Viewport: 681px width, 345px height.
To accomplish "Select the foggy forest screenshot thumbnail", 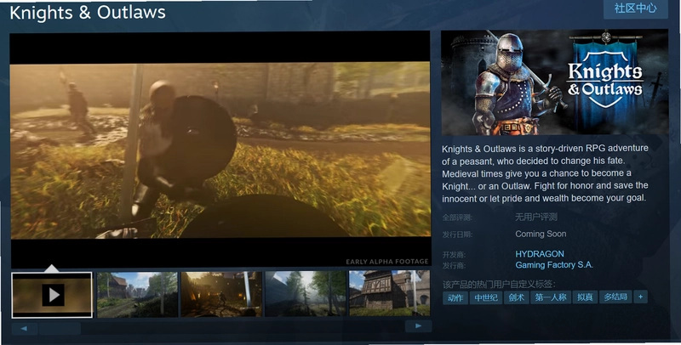I will pos(306,293).
